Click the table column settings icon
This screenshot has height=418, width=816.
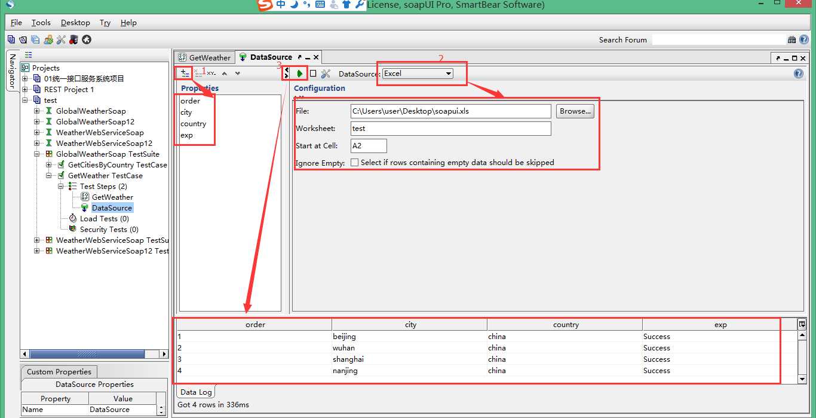point(802,324)
